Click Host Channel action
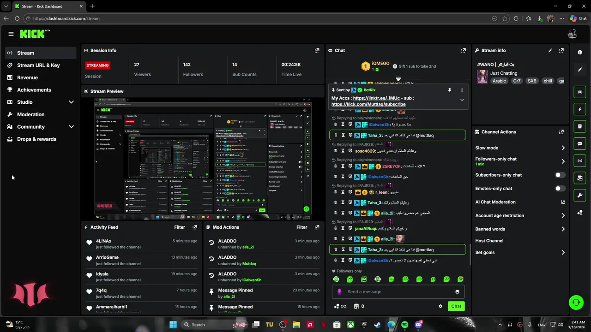Screen dimensions: 591x332 click(489, 241)
